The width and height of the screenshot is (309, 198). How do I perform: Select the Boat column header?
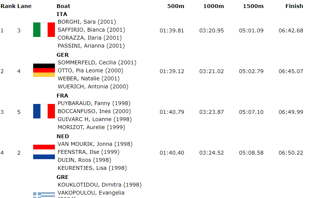coord(63,6)
